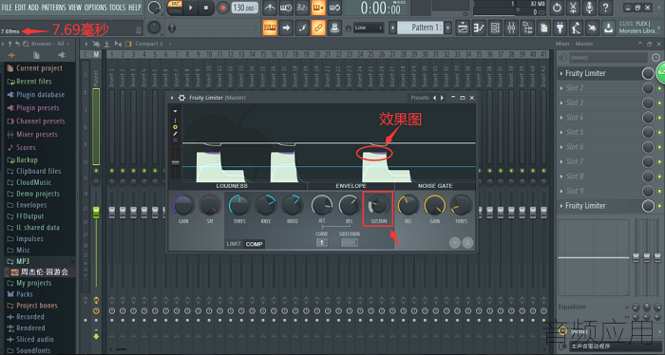The image size is (665, 355).
Task: Click the tempo tapper icon
Action: point(576,28)
